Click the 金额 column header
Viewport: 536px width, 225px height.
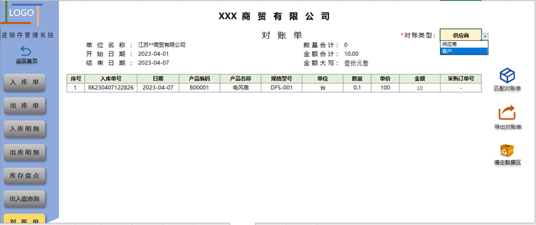[420, 79]
